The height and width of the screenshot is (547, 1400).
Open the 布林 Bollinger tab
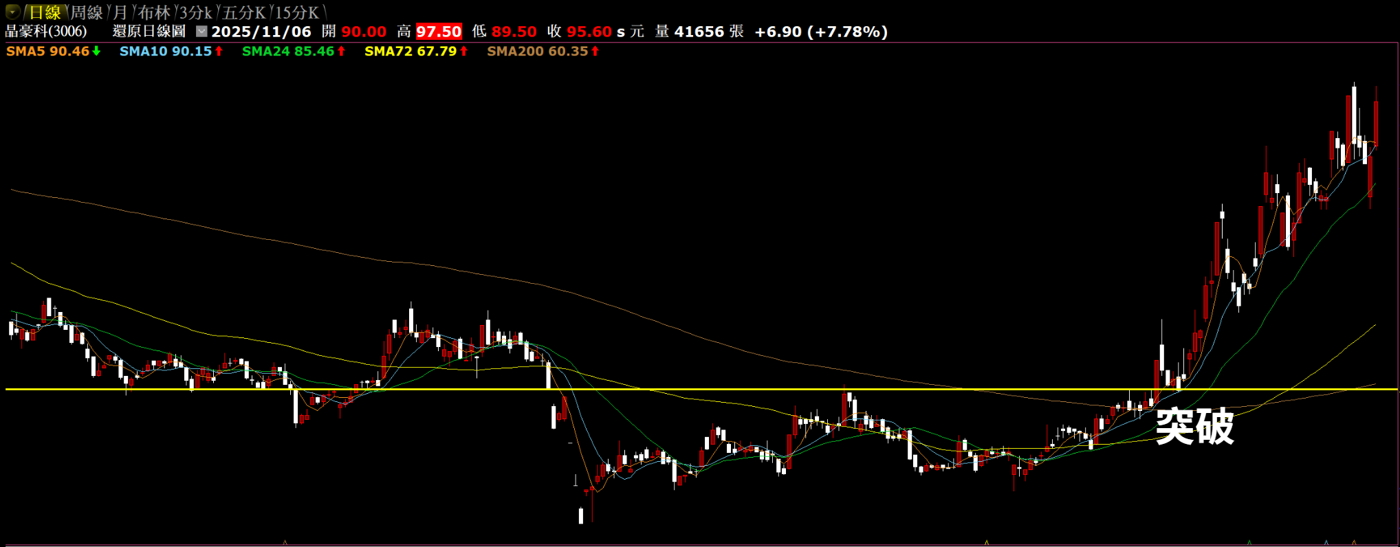(x=153, y=12)
